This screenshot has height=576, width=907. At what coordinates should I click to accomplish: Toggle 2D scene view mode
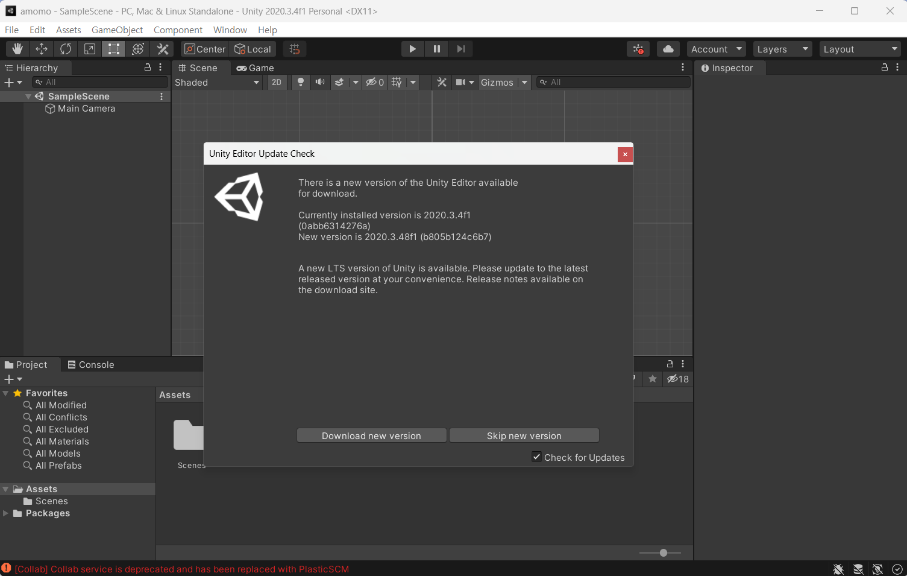pyautogui.click(x=277, y=82)
